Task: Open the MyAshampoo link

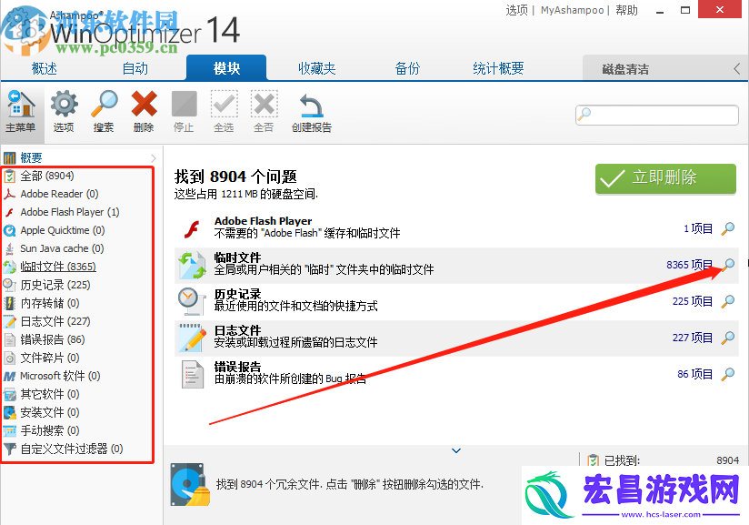Action: point(573,10)
